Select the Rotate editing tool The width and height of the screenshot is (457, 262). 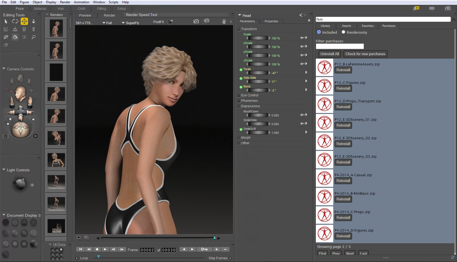(15, 21)
